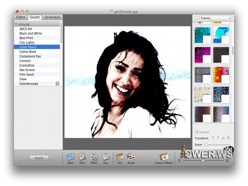This screenshot has width=248, height=186.
Task: Open the iPhoto import icon
Action: coord(94,157)
